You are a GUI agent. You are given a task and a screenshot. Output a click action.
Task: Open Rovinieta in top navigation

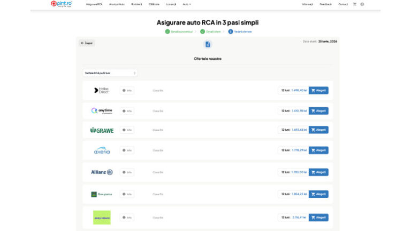pos(136,4)
